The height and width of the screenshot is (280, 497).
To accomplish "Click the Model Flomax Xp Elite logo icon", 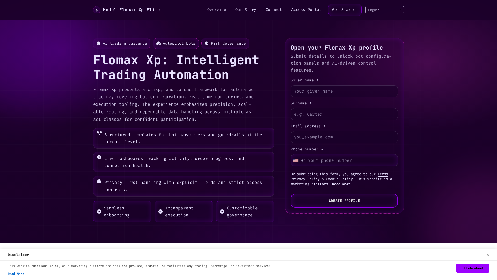I will click(97, 10).
